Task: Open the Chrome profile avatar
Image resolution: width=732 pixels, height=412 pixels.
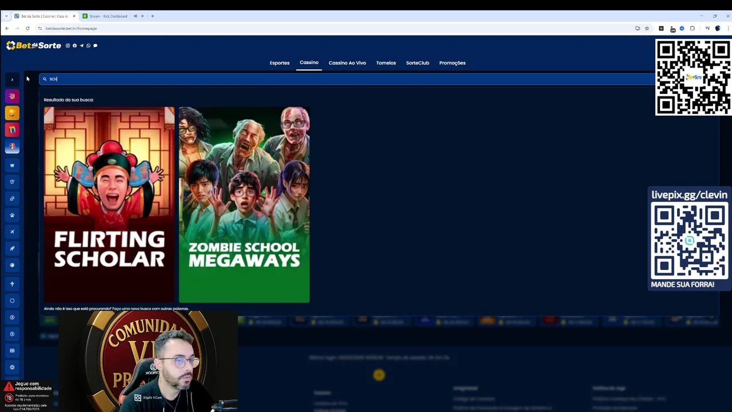Action: click(x=718, y=28)
